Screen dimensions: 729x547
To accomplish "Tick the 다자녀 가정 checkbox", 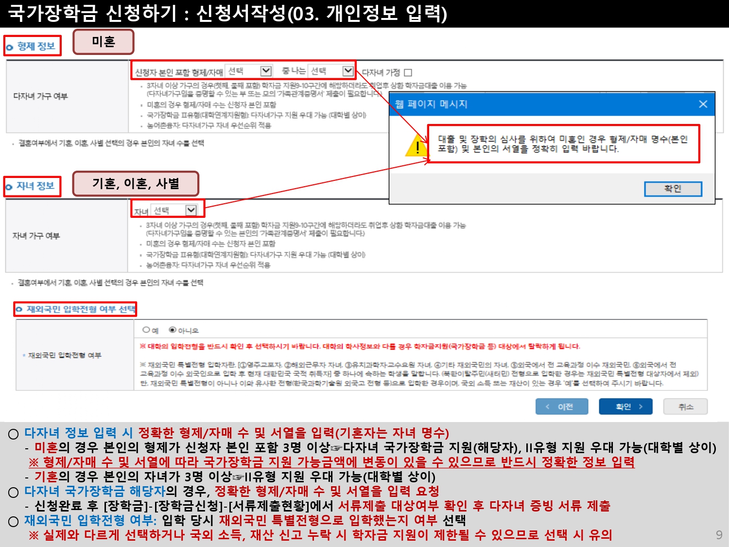I will 408,72.
